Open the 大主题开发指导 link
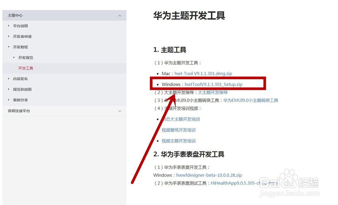338x205 pixels. coord(213,93)
